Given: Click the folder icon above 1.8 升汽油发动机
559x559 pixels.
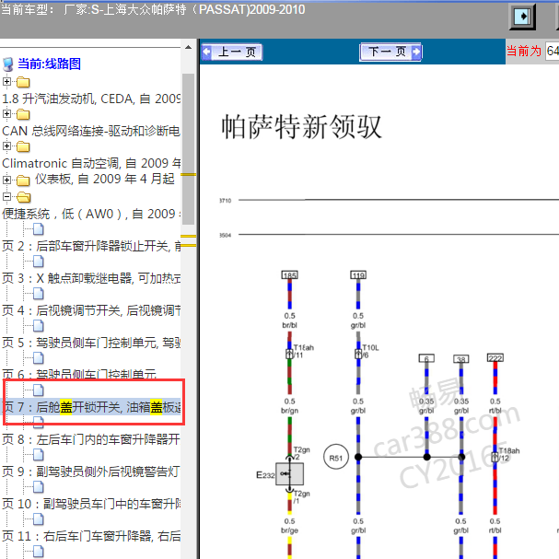Looking at the screenshot, I should click(23, 82).
